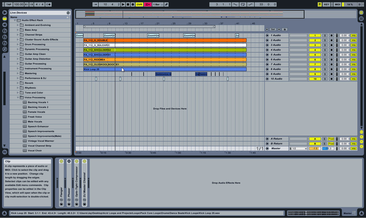Collapse the Voice Processing folder
The image size is (366, 218).
(18, 98)
